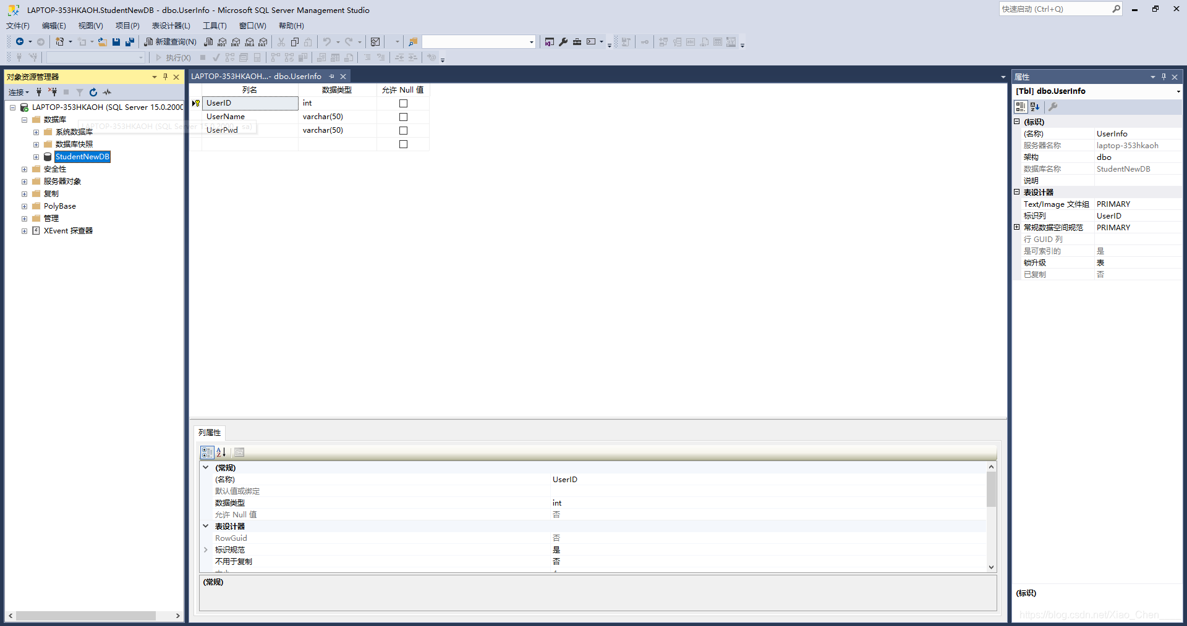The image size is (1187, 626).
Task: Click the 新建查询(N) button
Action: pos(170,42)
